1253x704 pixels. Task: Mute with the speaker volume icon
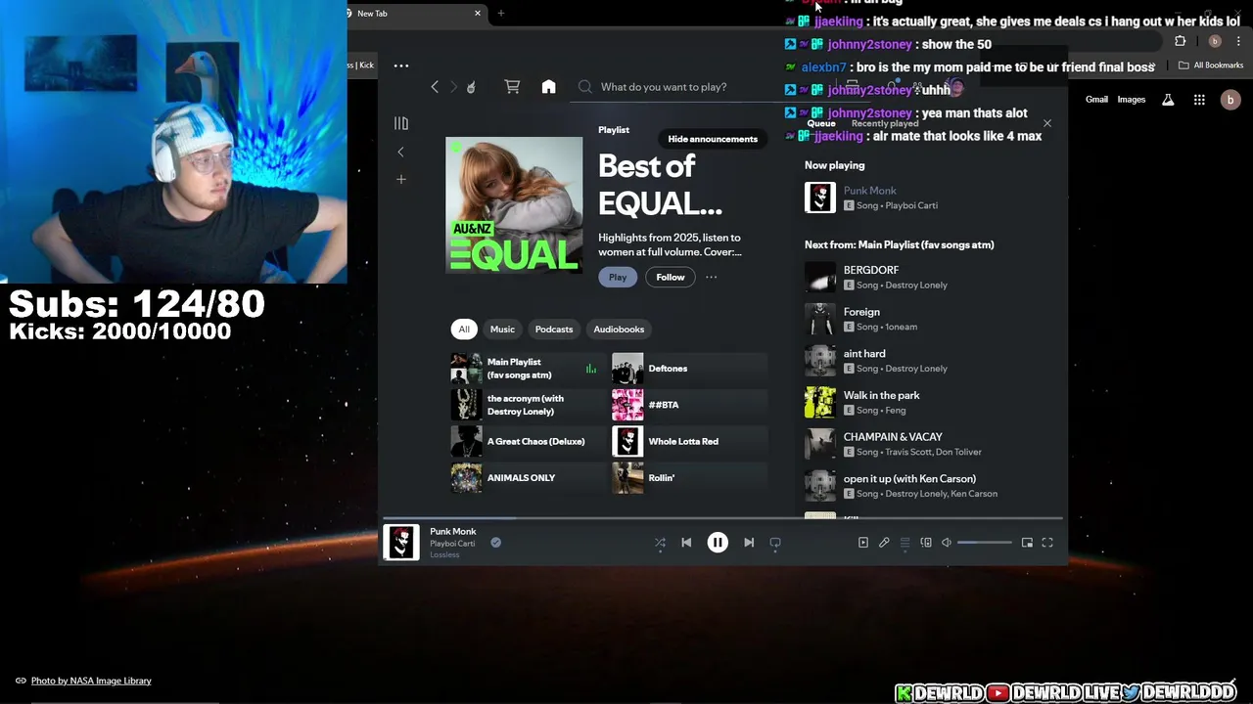point(947,543)
